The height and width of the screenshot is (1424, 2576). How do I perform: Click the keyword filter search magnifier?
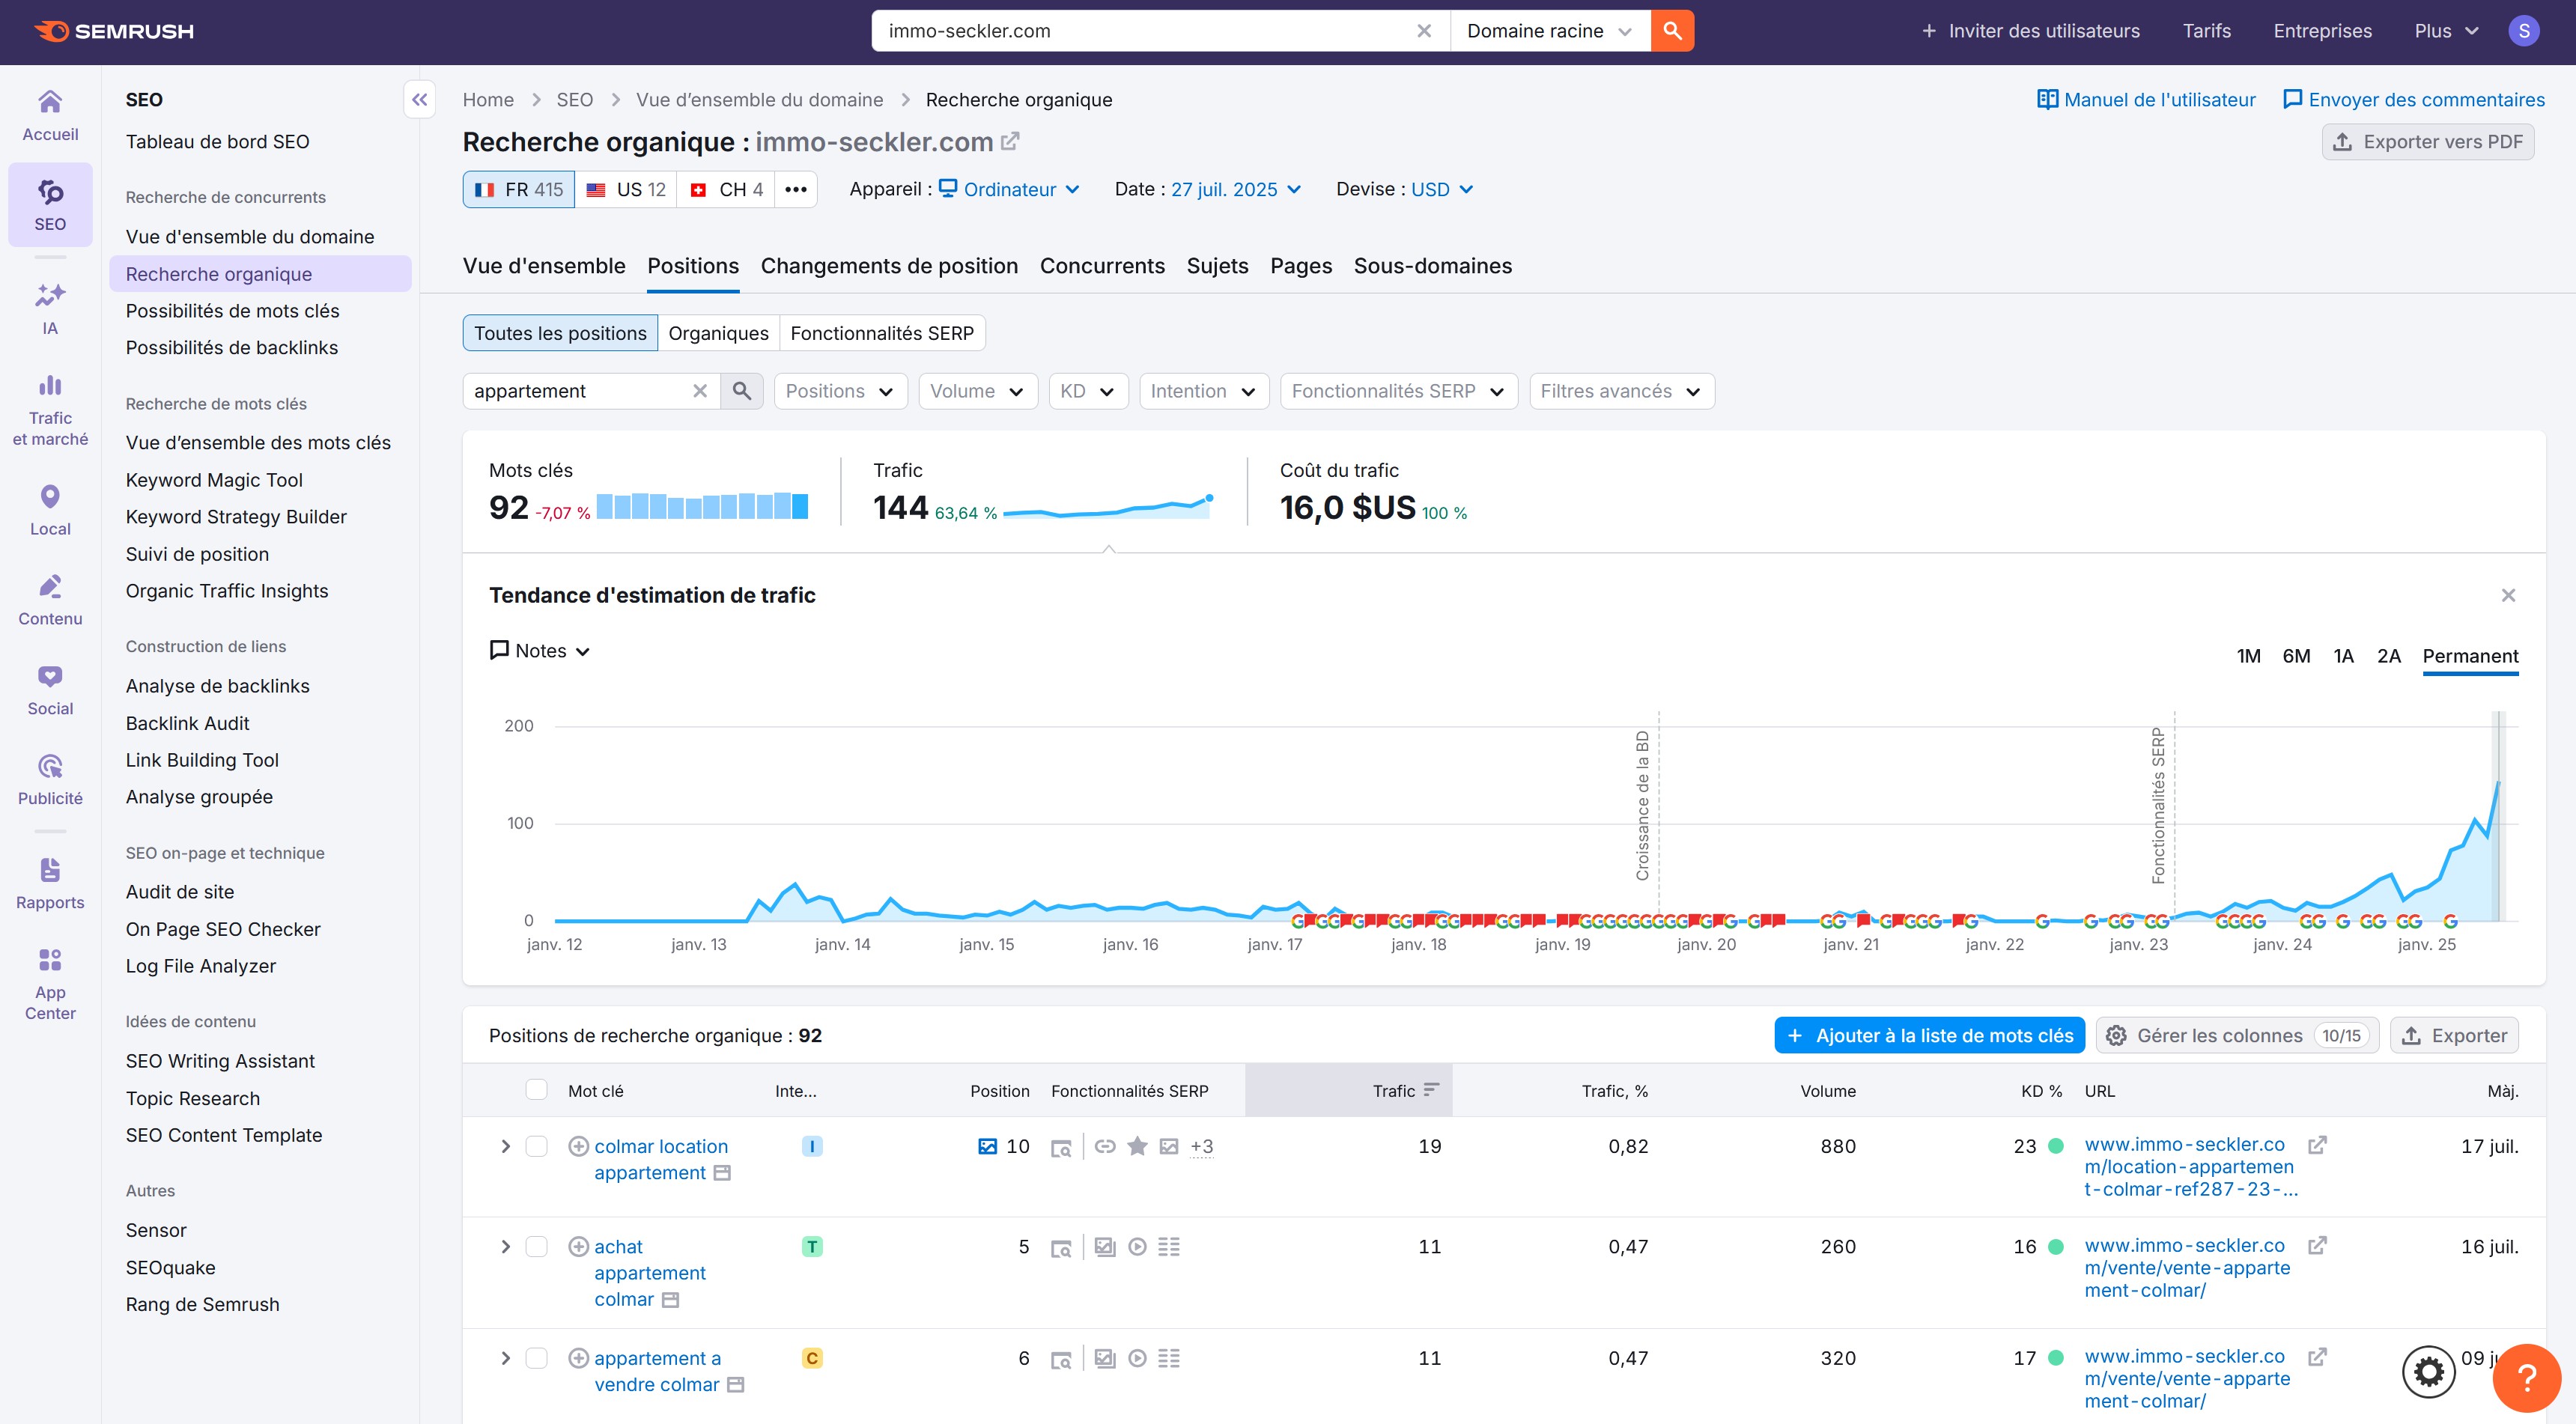point(742,391)
